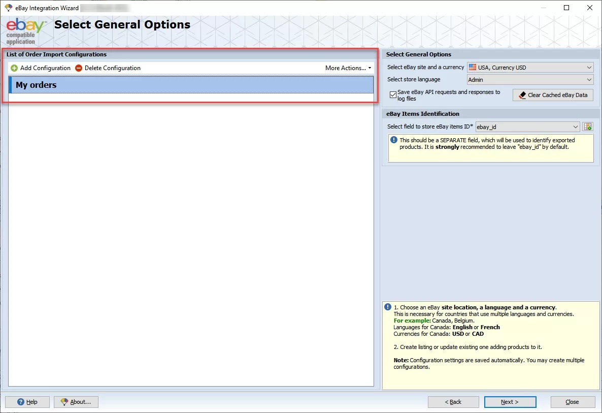The image size is (602, 413).
Task: Click the 'List of Order Import Configurations' header
Action: 56,54
